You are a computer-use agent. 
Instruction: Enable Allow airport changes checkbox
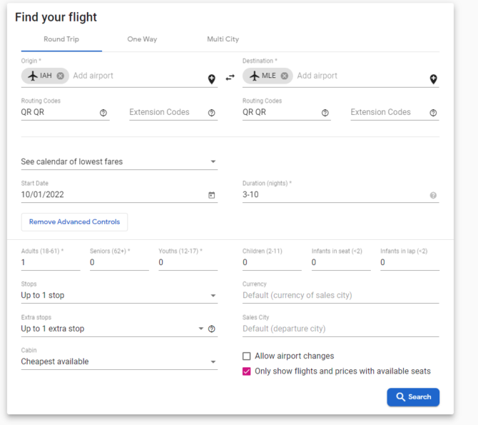[x=247, y=356]
